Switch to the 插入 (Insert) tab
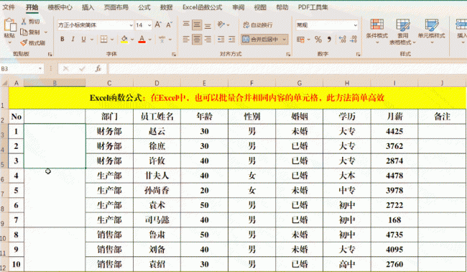This screenshot has height=272, width=467. (x=88, y=7)
